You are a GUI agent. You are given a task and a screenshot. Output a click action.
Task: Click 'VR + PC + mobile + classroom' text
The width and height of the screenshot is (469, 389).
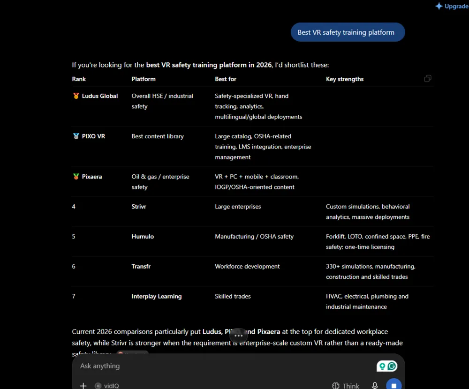pos(257,182)
